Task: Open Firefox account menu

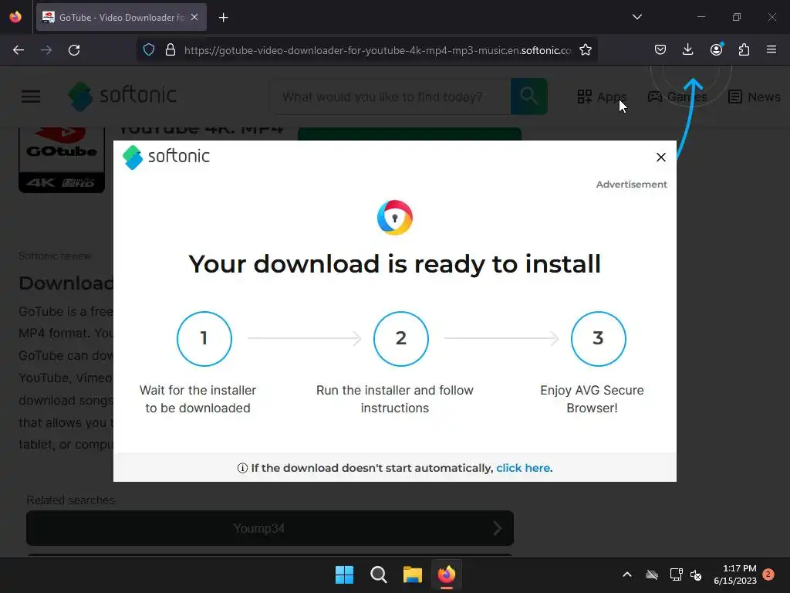Action: tap(716, 50)
